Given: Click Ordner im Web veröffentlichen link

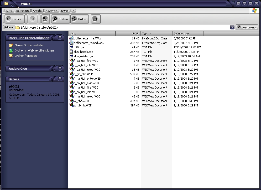Looking at the screenshot, I should pyautogui.click(x=34, y=50).
